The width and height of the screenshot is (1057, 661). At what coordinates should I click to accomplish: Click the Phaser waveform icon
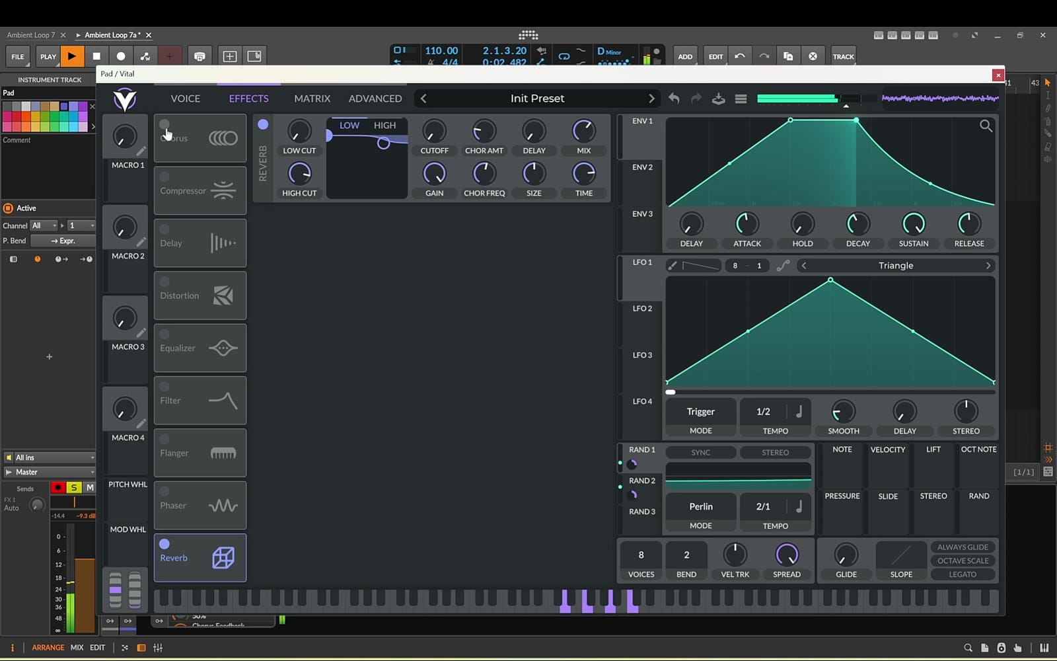pos(223,506)
